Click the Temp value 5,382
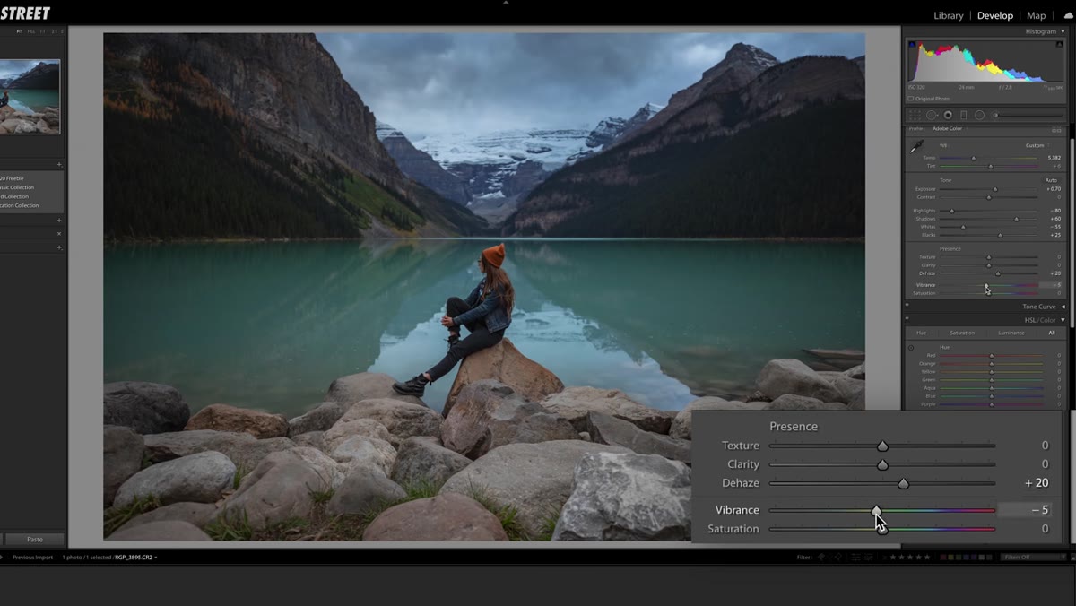This screenshot has height=606, width=1076. 1054,158
